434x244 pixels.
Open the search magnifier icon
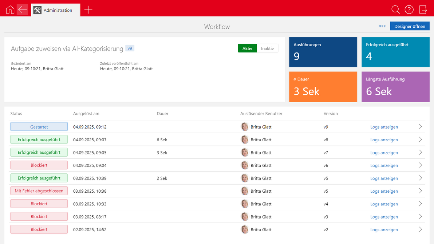click(x=395, y=10)
